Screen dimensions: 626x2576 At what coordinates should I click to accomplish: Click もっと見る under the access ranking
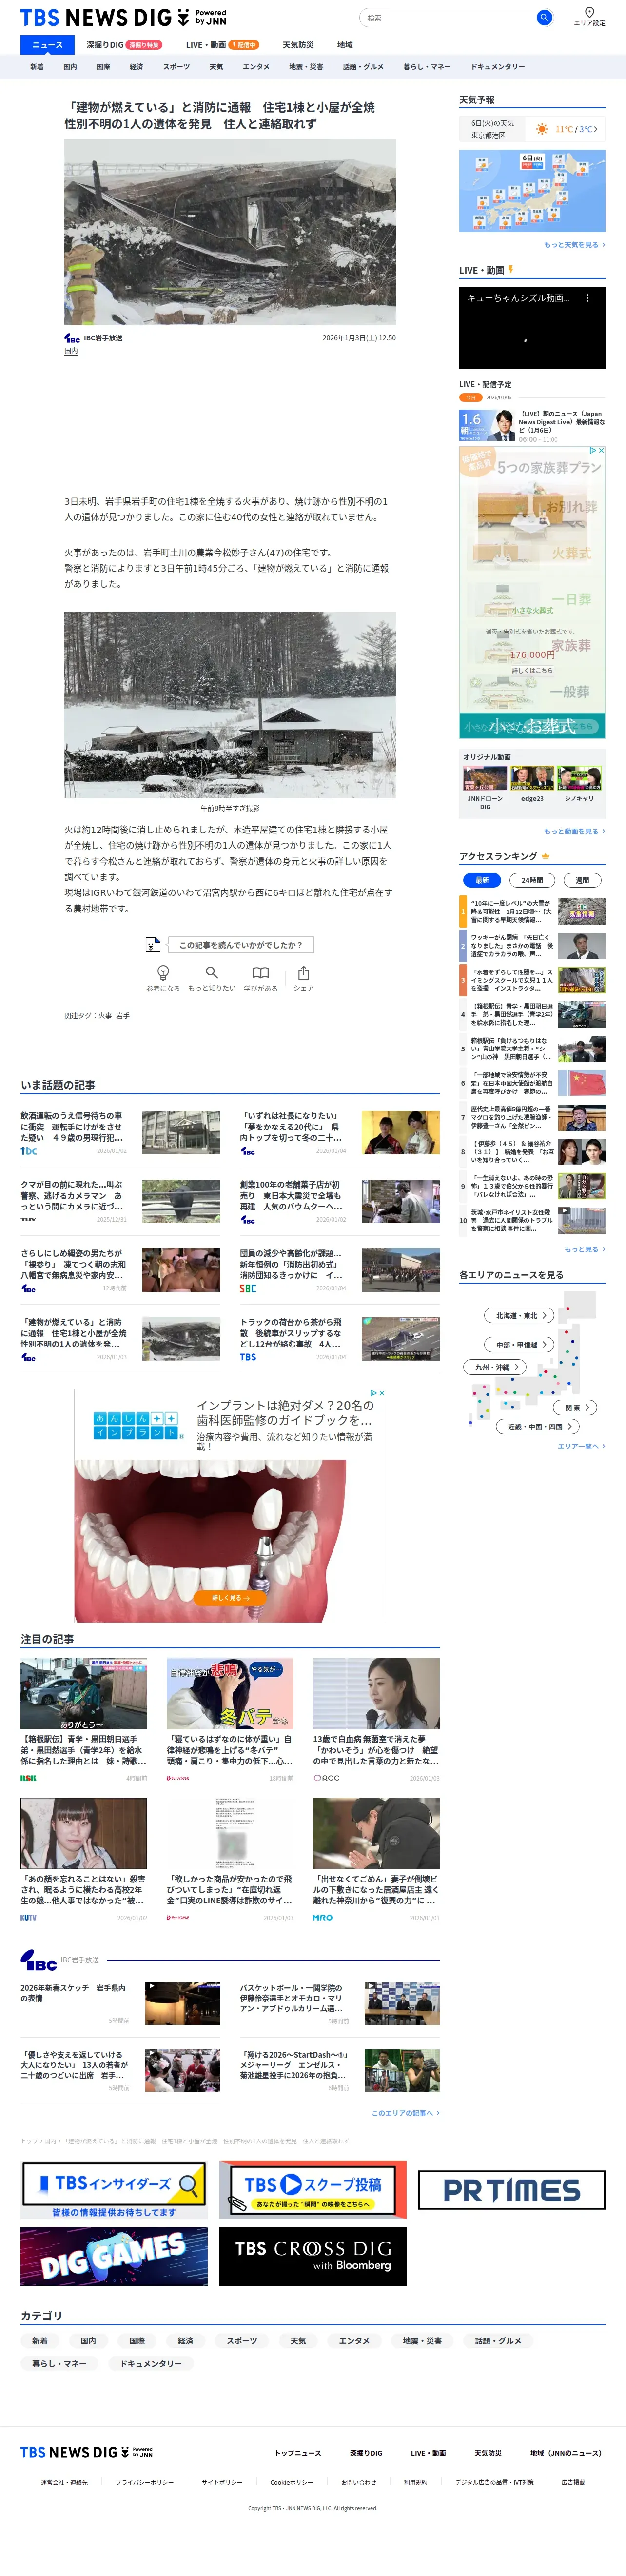585,1249
